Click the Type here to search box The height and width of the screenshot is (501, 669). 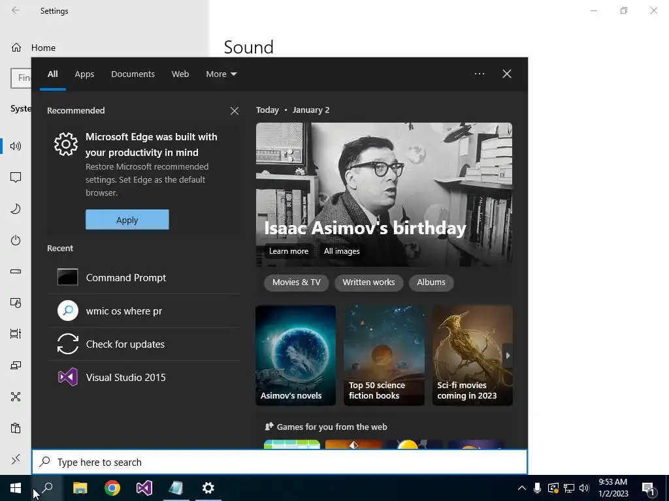click(x=280, y=462)
